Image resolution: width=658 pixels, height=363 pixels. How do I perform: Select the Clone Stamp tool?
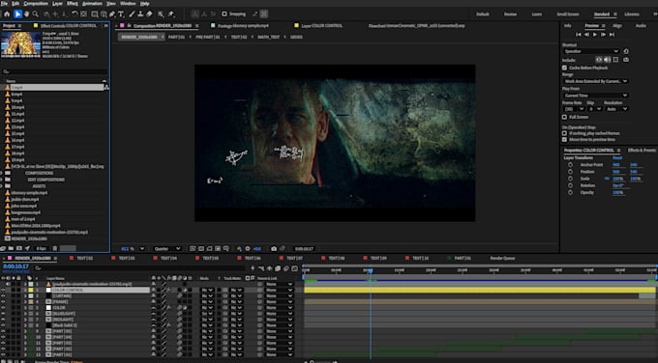[140, 14]
